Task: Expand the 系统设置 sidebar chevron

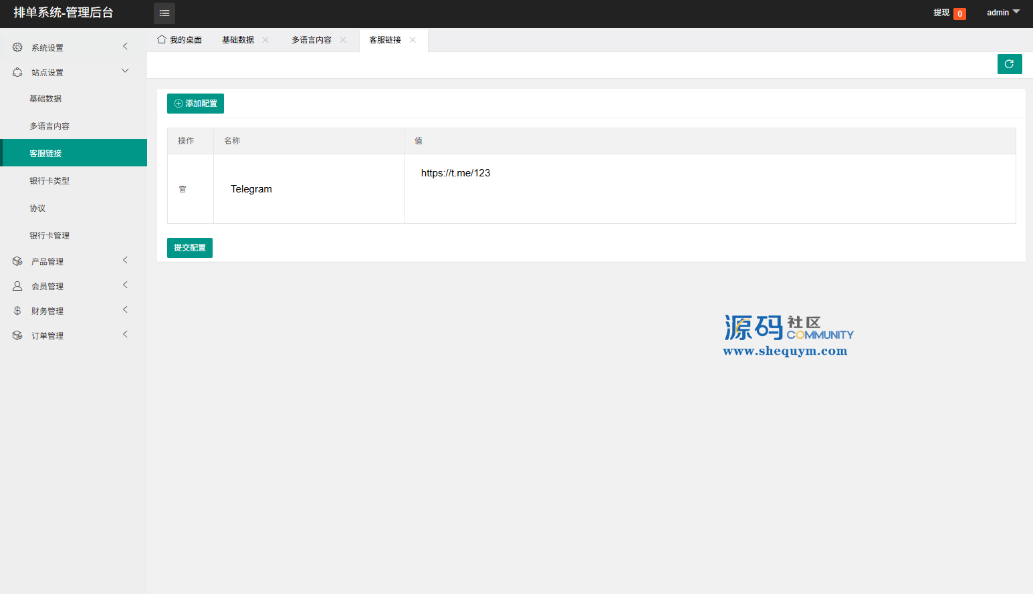Action: (x=125, y=47)
